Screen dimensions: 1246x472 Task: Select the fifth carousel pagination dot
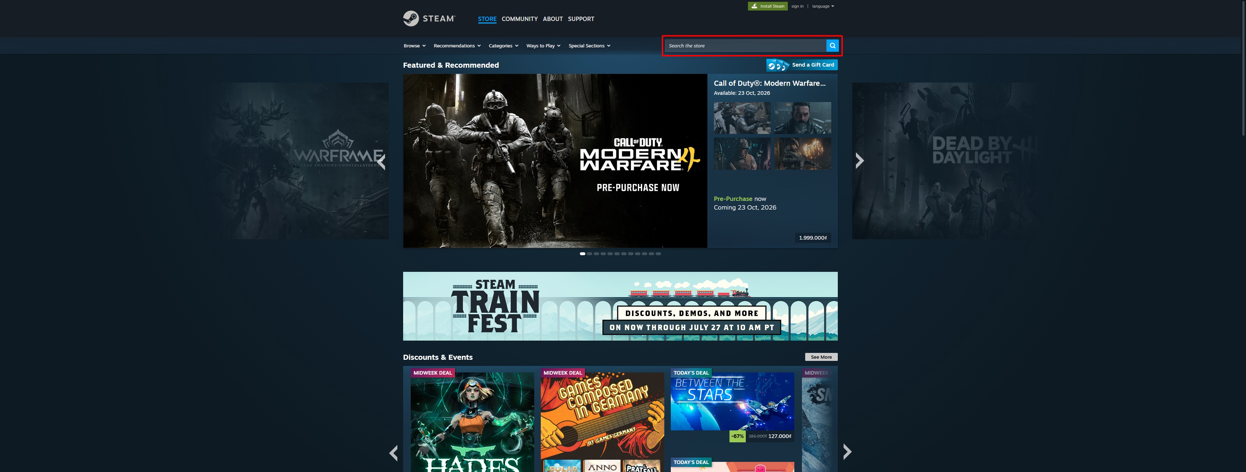point(610,253)
